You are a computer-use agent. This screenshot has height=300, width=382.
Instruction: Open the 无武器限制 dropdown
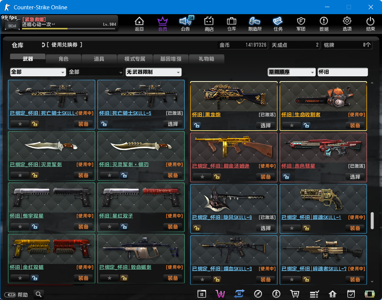154,72
